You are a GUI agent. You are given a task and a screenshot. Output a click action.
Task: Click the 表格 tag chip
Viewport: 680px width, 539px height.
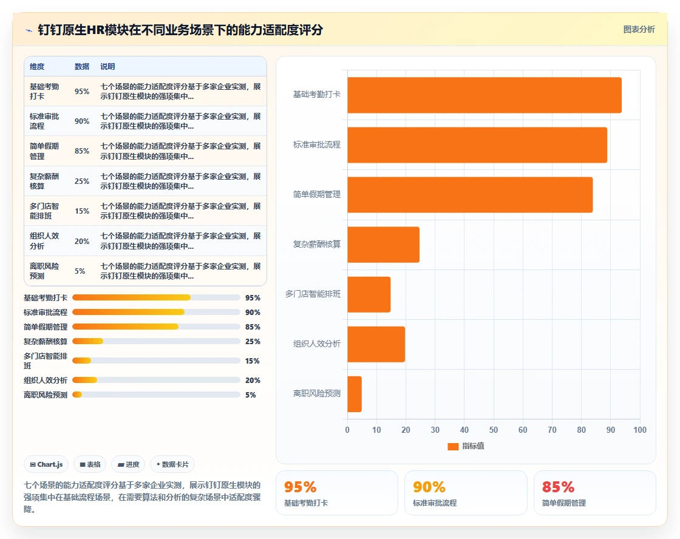(x=90, y=464)
